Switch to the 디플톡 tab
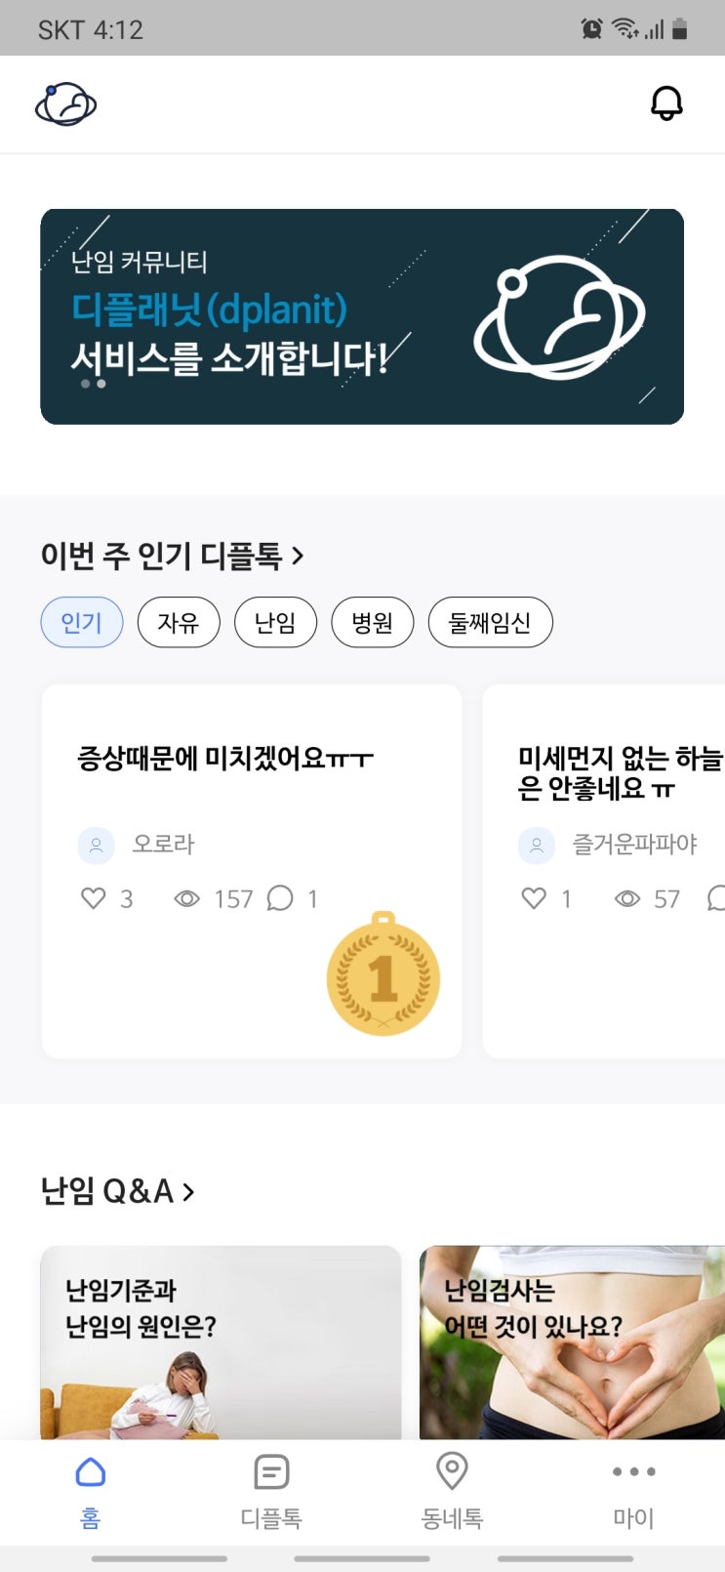The width and height of the screenshot is (725, 1572). coord(271,1491)
